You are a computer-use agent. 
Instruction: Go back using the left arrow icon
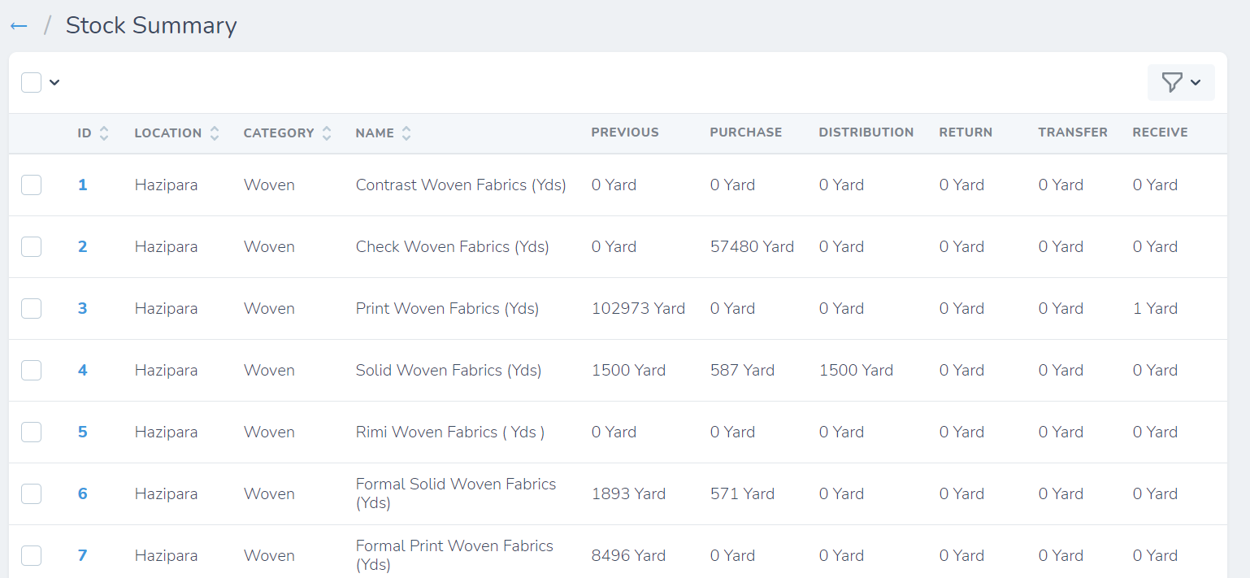click(19, 26)
